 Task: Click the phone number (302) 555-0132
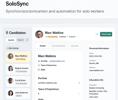tap(96, 56)
